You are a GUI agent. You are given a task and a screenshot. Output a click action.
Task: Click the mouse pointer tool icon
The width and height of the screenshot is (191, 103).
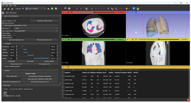coord(92,9)
